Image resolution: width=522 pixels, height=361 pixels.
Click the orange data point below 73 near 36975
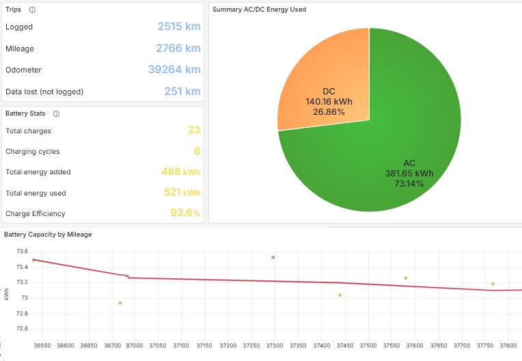pyautogui.click(x=120, y=303)
